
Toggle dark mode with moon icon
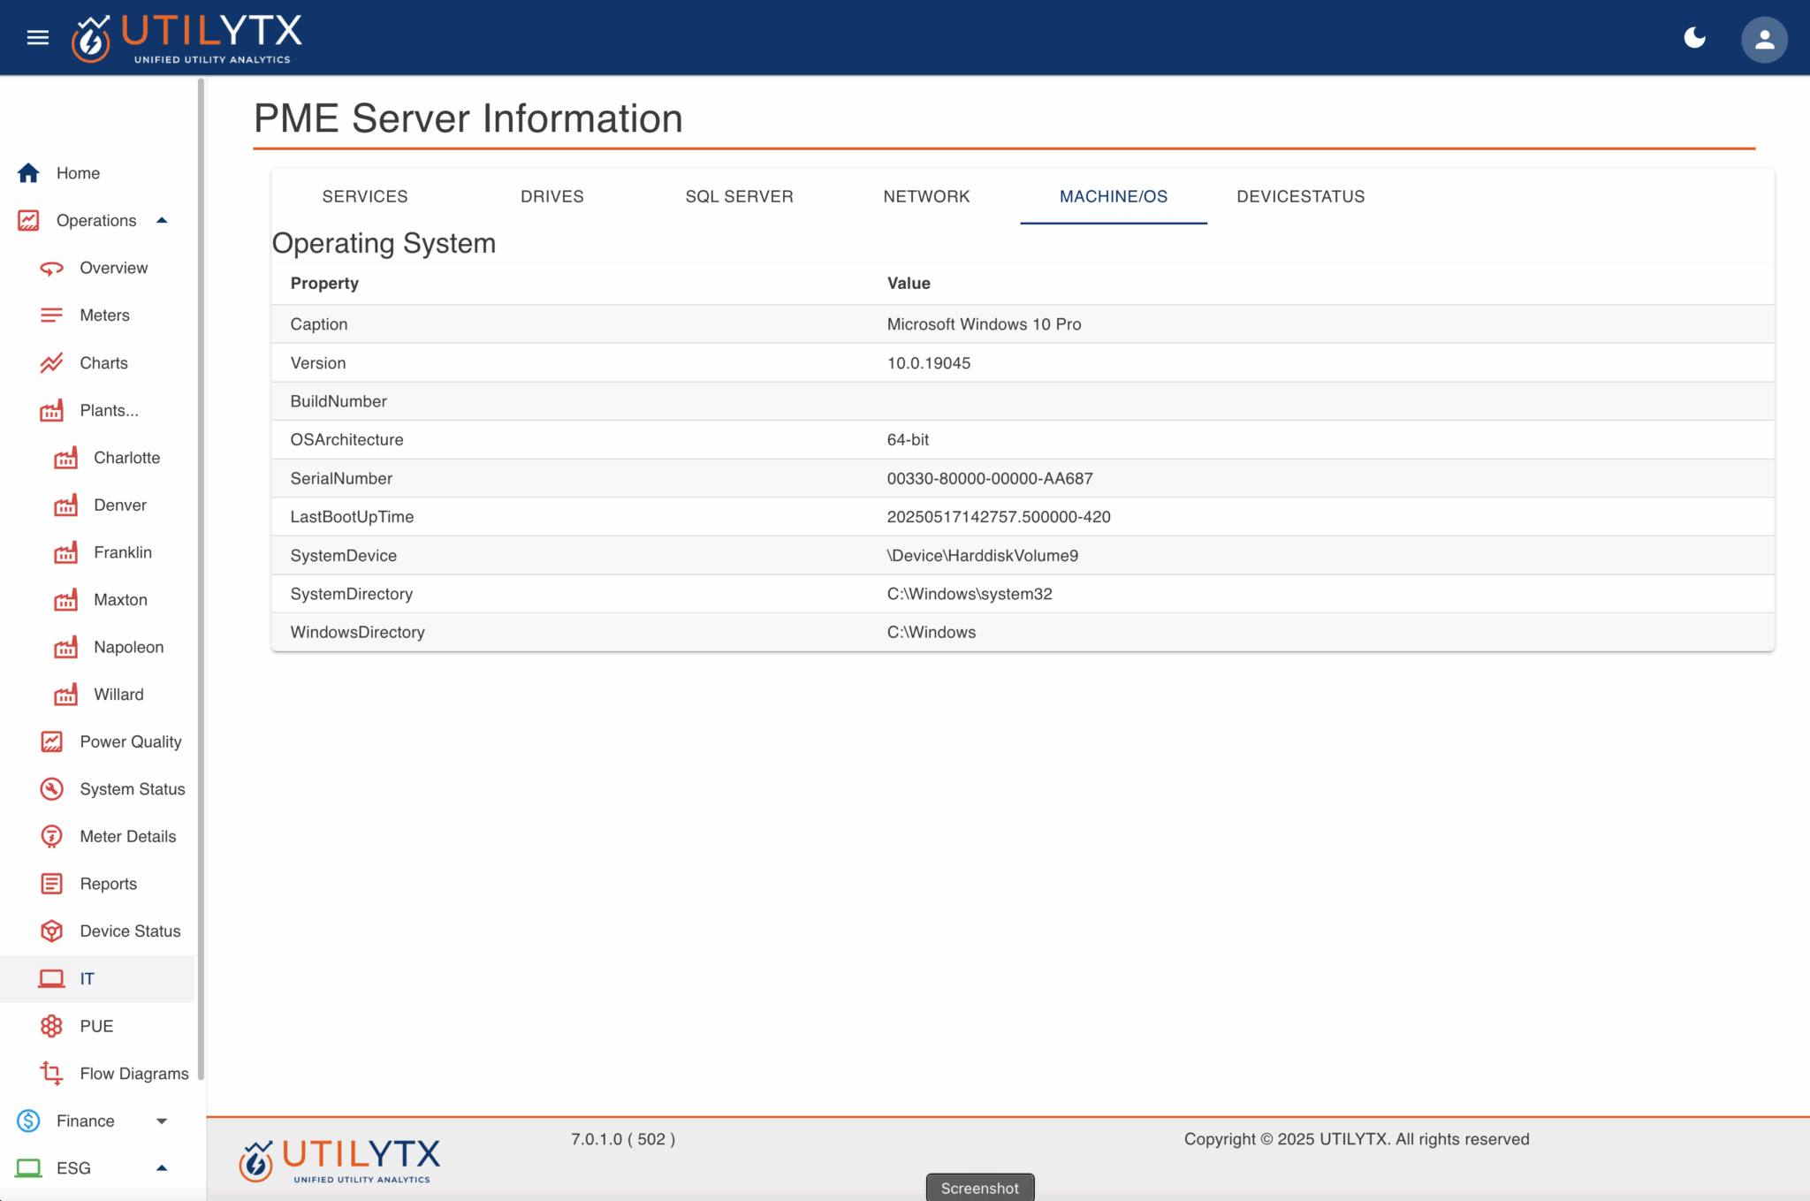click(1694, 38)
